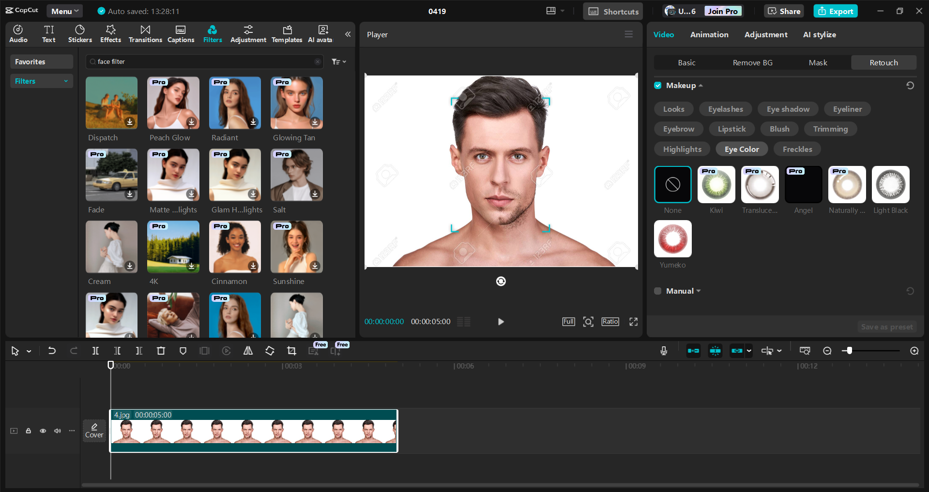Enable the Manual retouch checkbox
Image resolution: width=929 pixels, height=492 pixels.
click(x=657, y=291)
